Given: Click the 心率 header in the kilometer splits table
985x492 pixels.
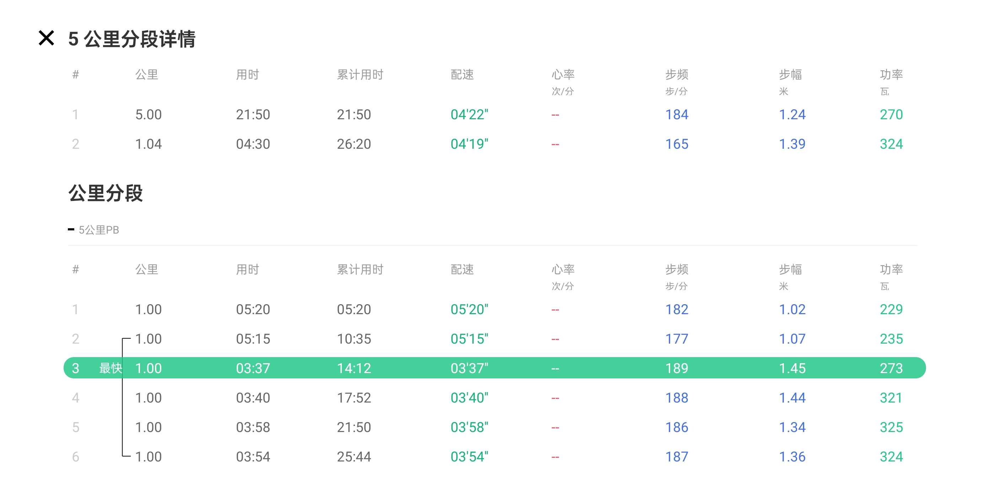Looking at the screenshot, I should tap(563, 269).
